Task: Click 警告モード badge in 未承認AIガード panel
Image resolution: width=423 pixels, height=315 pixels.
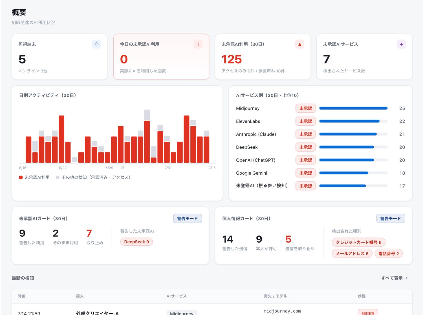Action: pyautogui.click(x=188, y=218)
